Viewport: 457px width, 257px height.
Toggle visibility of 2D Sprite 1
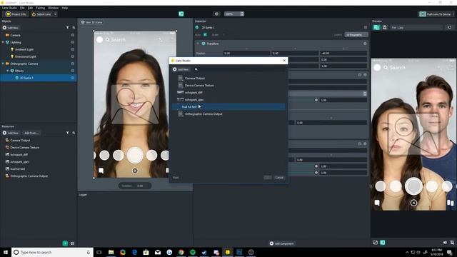coord(73,78)
